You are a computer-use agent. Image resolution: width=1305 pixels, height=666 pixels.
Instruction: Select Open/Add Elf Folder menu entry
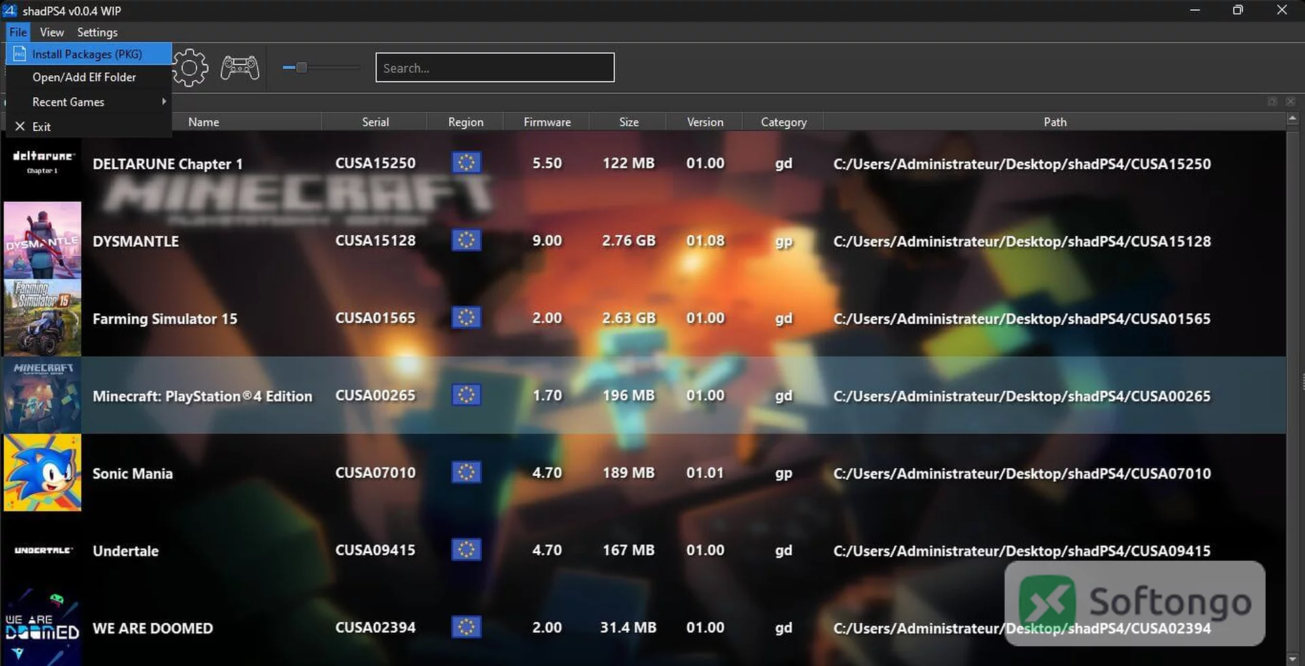click(x=88, y=77)
